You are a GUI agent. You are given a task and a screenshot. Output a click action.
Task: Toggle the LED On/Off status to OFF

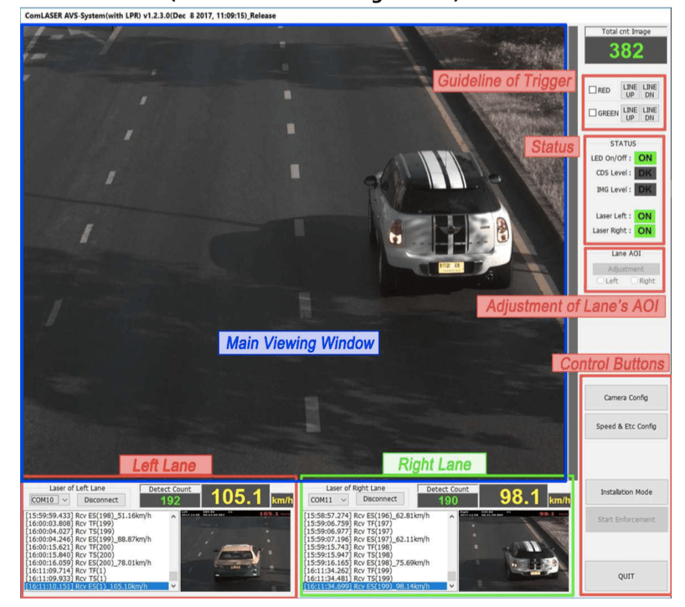click(645, 157)
